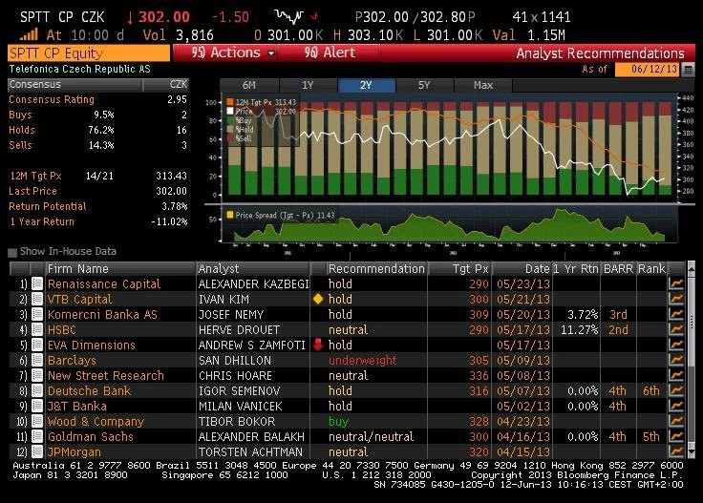Click document icon next to Deutsche Bank
Screen dimensions: 703x503
pyautogui.click(x=37, y=390)
